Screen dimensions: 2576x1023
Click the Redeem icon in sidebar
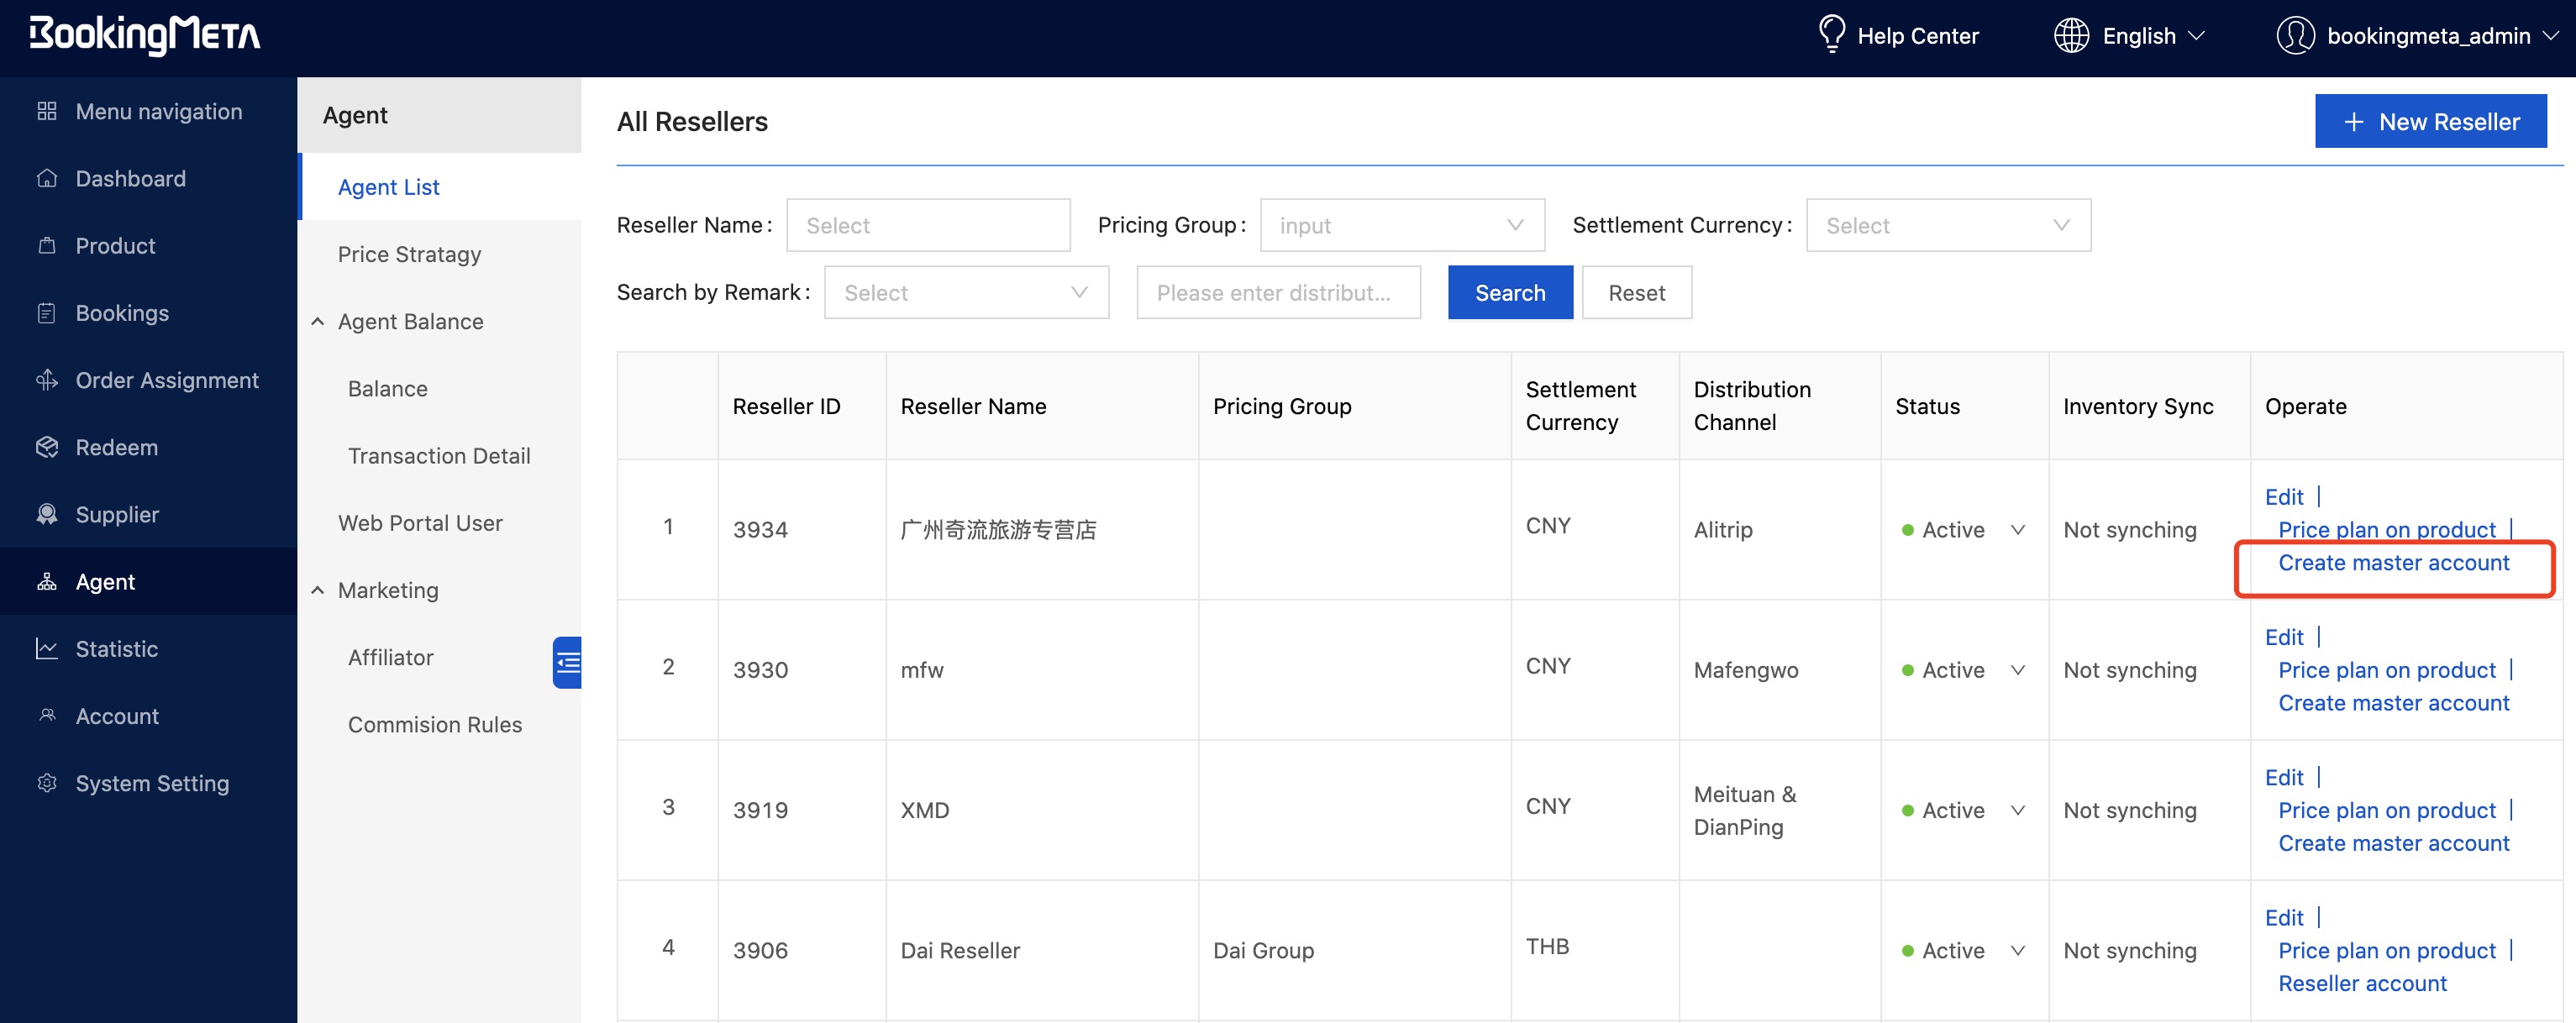tap(46, 447)
